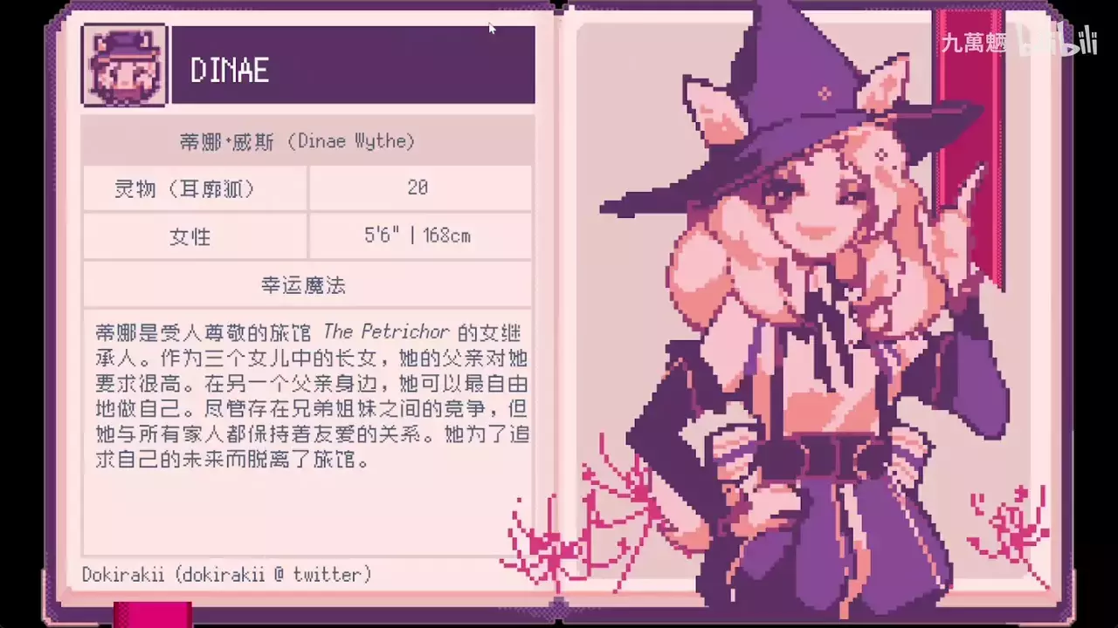Click the Dinae portrait avatar icon
Viewport: 1118px width, 628px height.
[x=124, y=65]
